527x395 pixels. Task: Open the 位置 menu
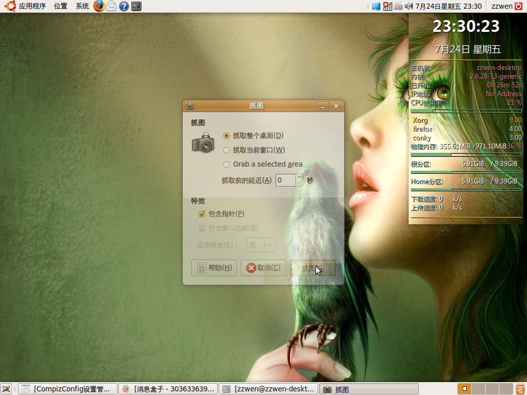[61, 6]
